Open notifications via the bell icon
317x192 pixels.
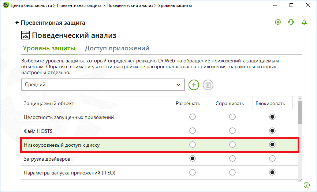[x=304, y=22]
